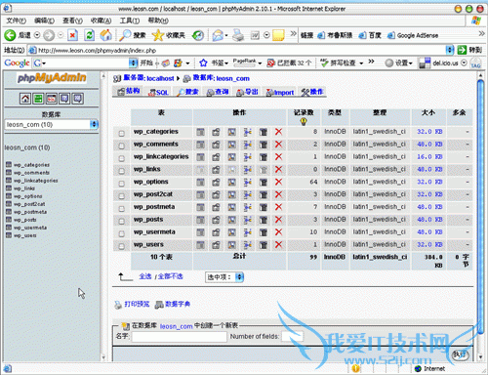Drop the wp_links table
This screenshot has height=375, width=488.
click(x=278, y=169)
